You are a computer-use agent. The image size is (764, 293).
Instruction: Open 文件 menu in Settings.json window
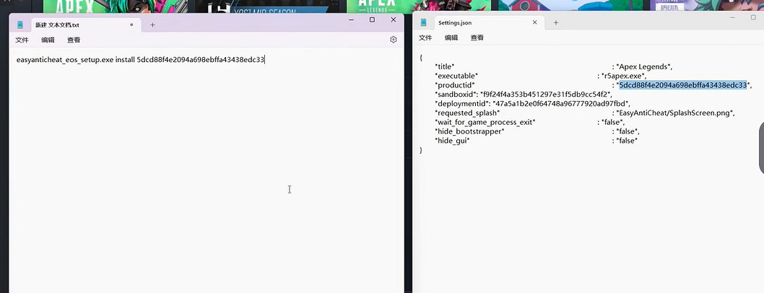tap(425, 38)
